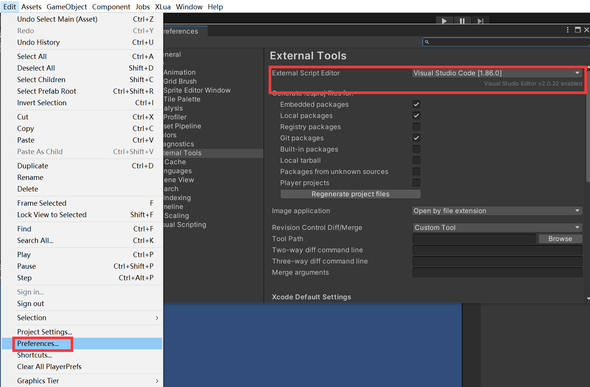Enable Player projects checkbox
Image resolution: width=590 pixels, height=387 pixels.
pyautogui.click(x=416, y=182)
